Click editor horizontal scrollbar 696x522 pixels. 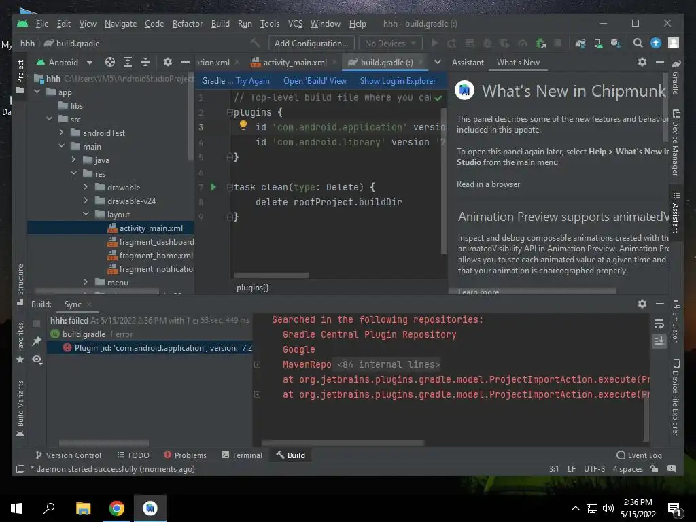point(271,275)
